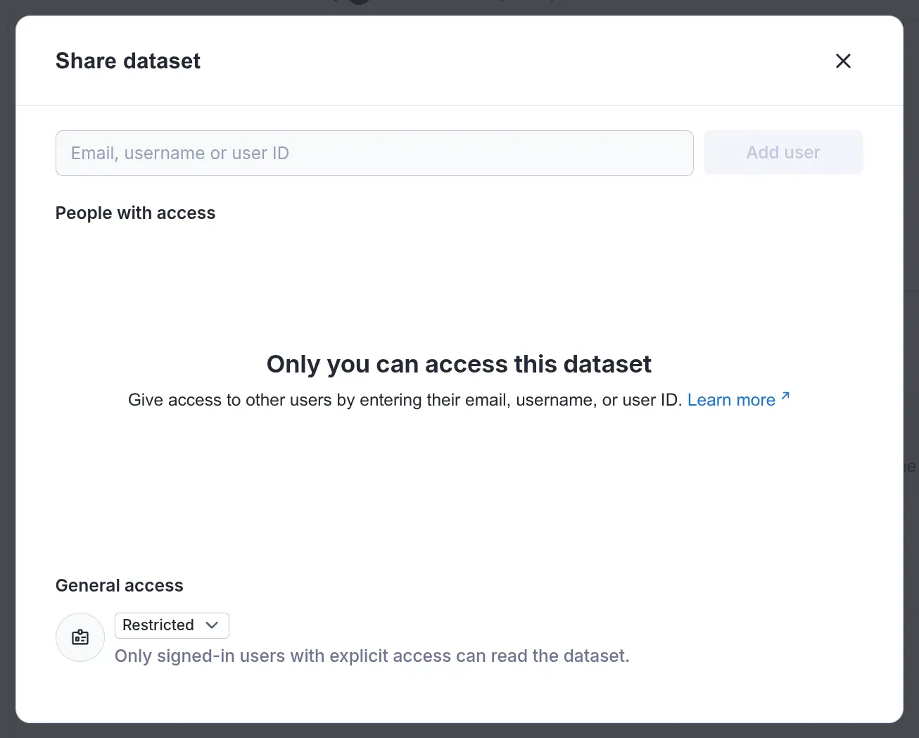
Task: Focus the email, username or user ID field
Action: [374, 153]
